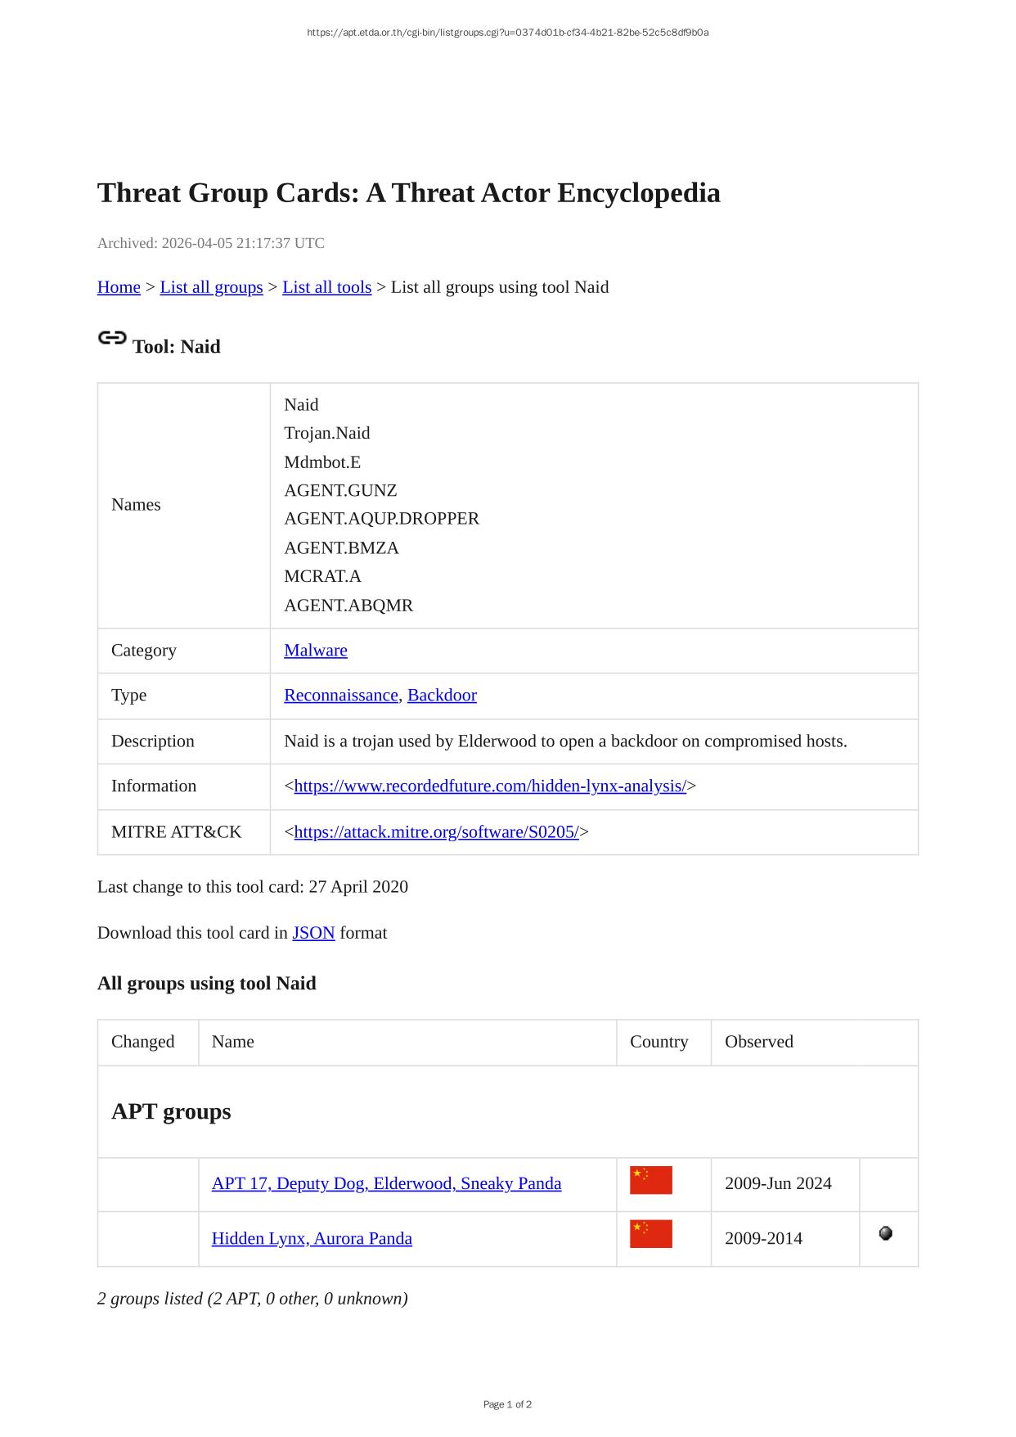The height and width of the screenshot is (1437, 1016).
Task: Click China flag in Hidden Lynx row
Action: pyautogui.click(x=650, y=1234)
